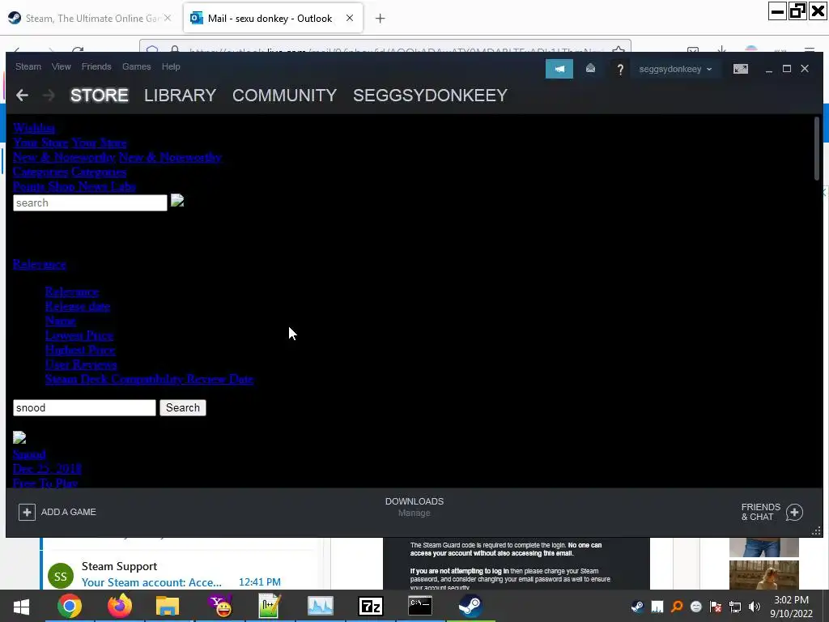Enter Steam Big Picture mode

(741, 69)
